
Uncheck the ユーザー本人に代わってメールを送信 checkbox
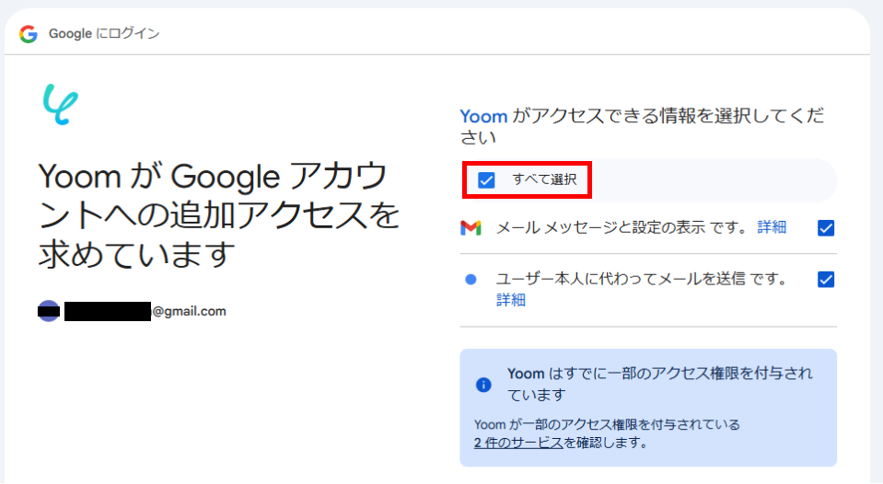coord(826,280)
